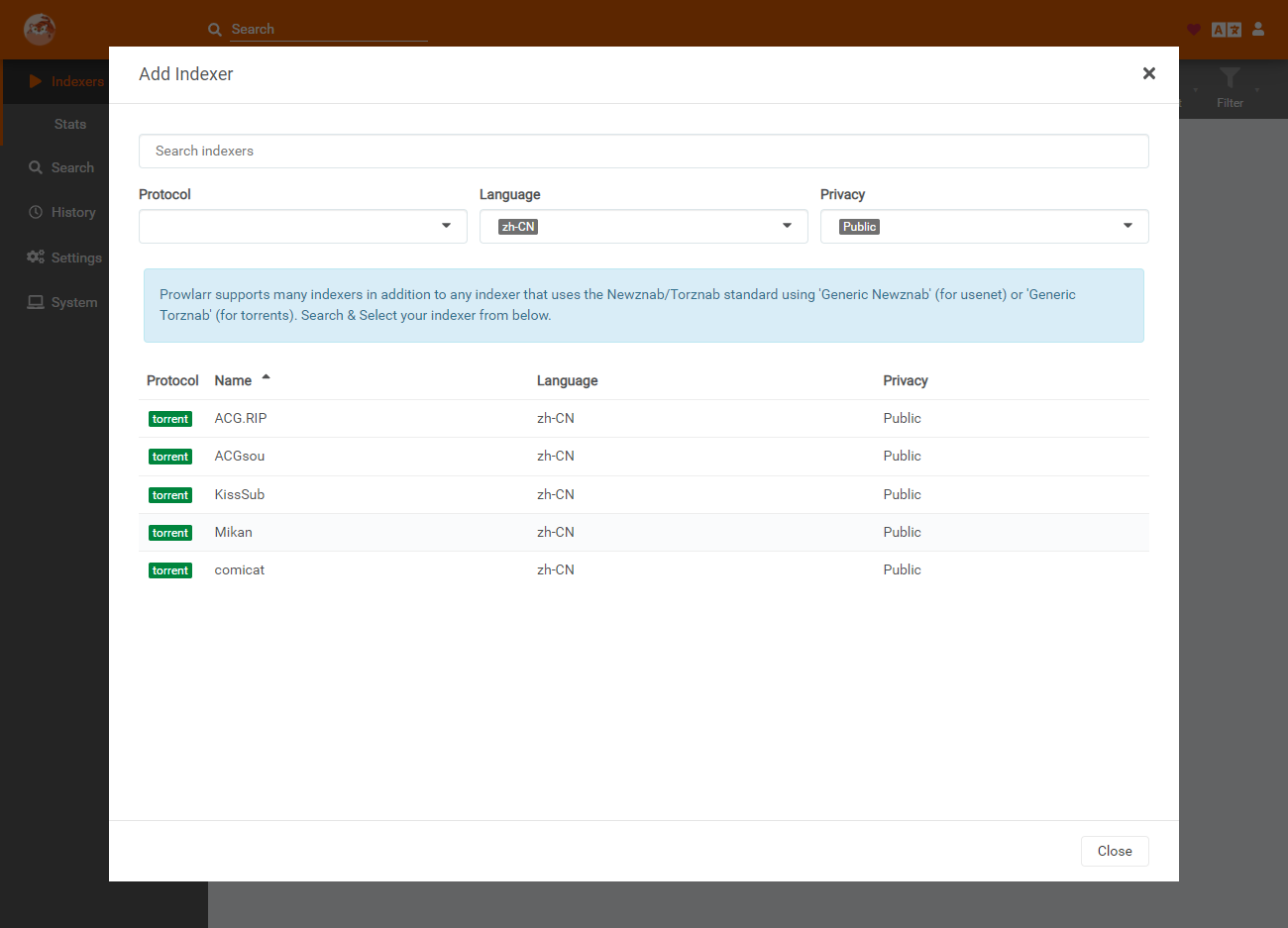Sort by Privacy column header

pos(906,380)
